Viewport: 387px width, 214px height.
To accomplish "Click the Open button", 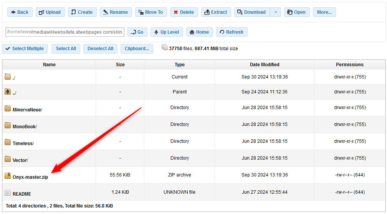I will [297, 12].
